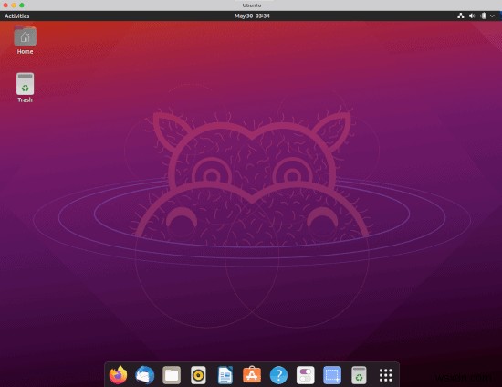Click the volume speaker icon
The image size is (502, 387).
coord(472,16)
